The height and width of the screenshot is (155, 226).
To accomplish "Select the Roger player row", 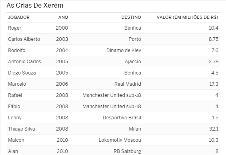I will point(113,28).
